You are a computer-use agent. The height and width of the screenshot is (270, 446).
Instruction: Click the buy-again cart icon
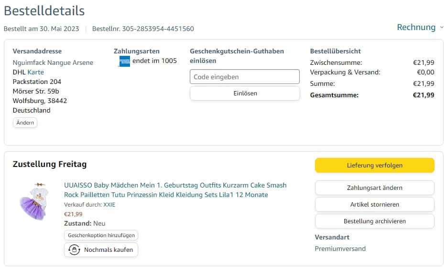tap(74, 250)
